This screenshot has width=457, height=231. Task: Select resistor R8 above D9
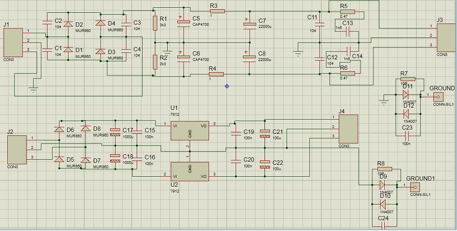point(384,169)
